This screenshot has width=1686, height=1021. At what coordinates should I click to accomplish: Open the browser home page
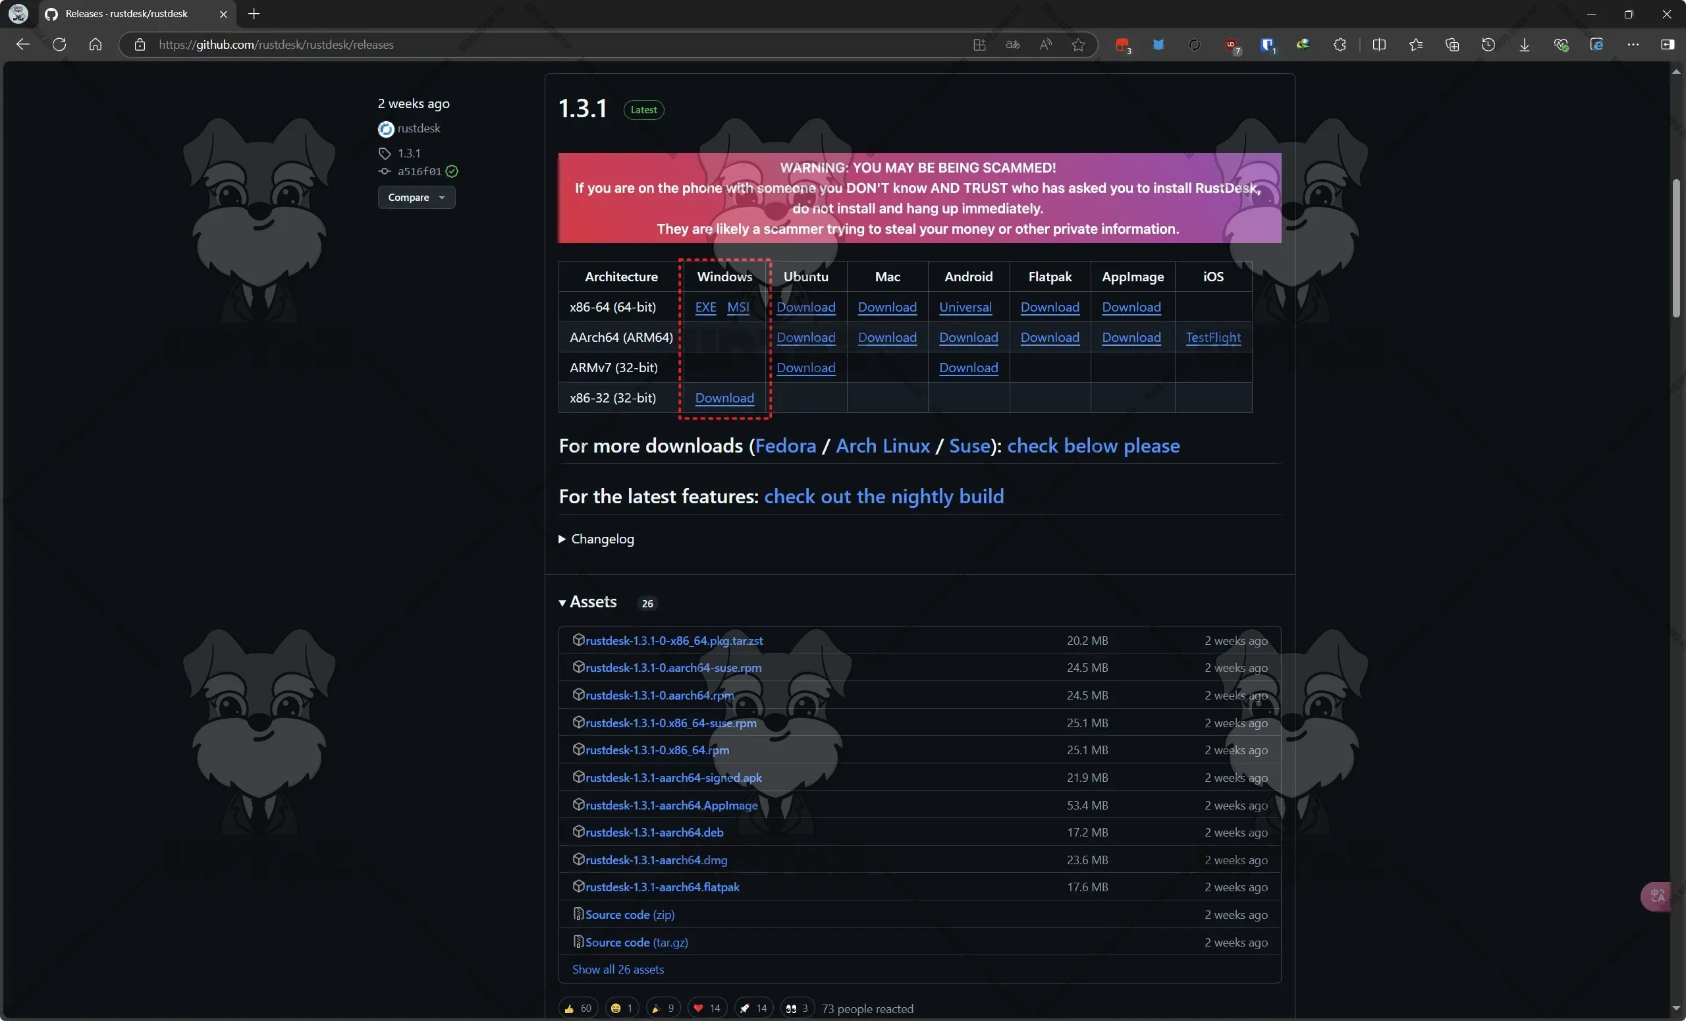[x=95, y=45]
